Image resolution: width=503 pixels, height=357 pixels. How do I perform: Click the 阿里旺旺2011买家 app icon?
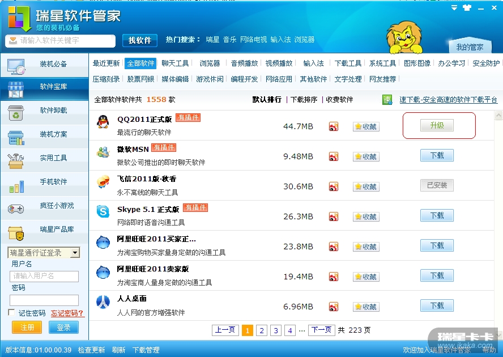point(103,242)
